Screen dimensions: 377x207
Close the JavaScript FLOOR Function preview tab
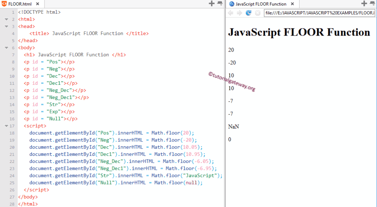click(x=292, y=4)
